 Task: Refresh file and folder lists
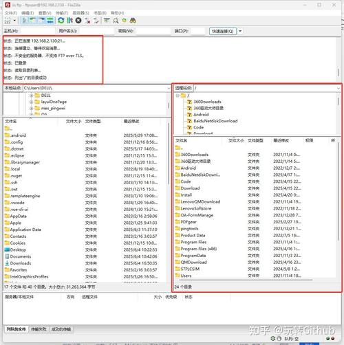(61, 21)
